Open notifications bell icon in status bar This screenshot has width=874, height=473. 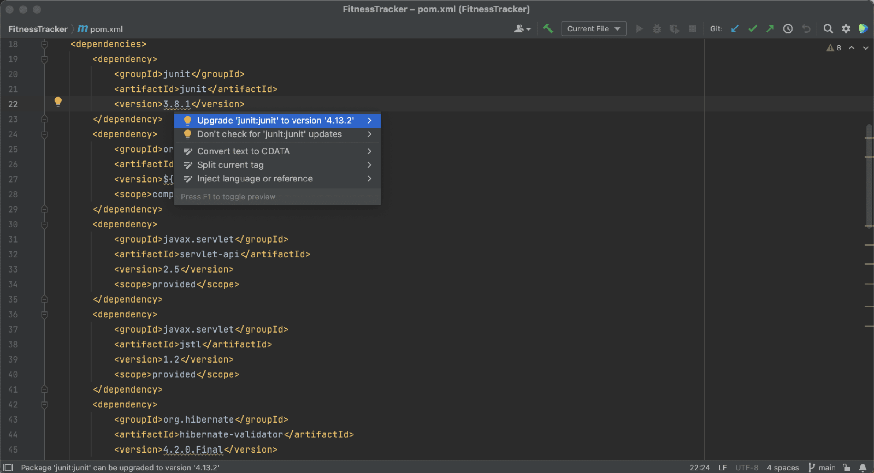(x=863, y=468)
